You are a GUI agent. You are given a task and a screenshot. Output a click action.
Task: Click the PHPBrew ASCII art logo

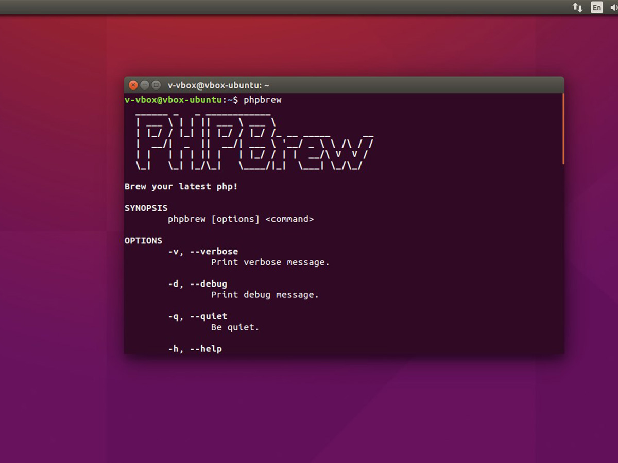tap(247, 139)
